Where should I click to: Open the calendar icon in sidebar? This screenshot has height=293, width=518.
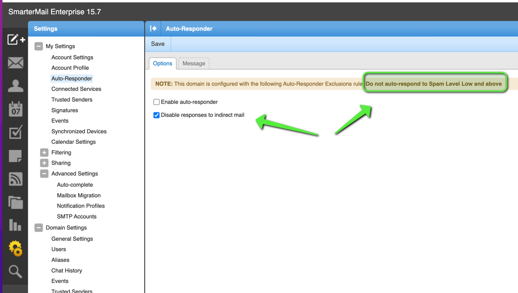tap(15, 109)
